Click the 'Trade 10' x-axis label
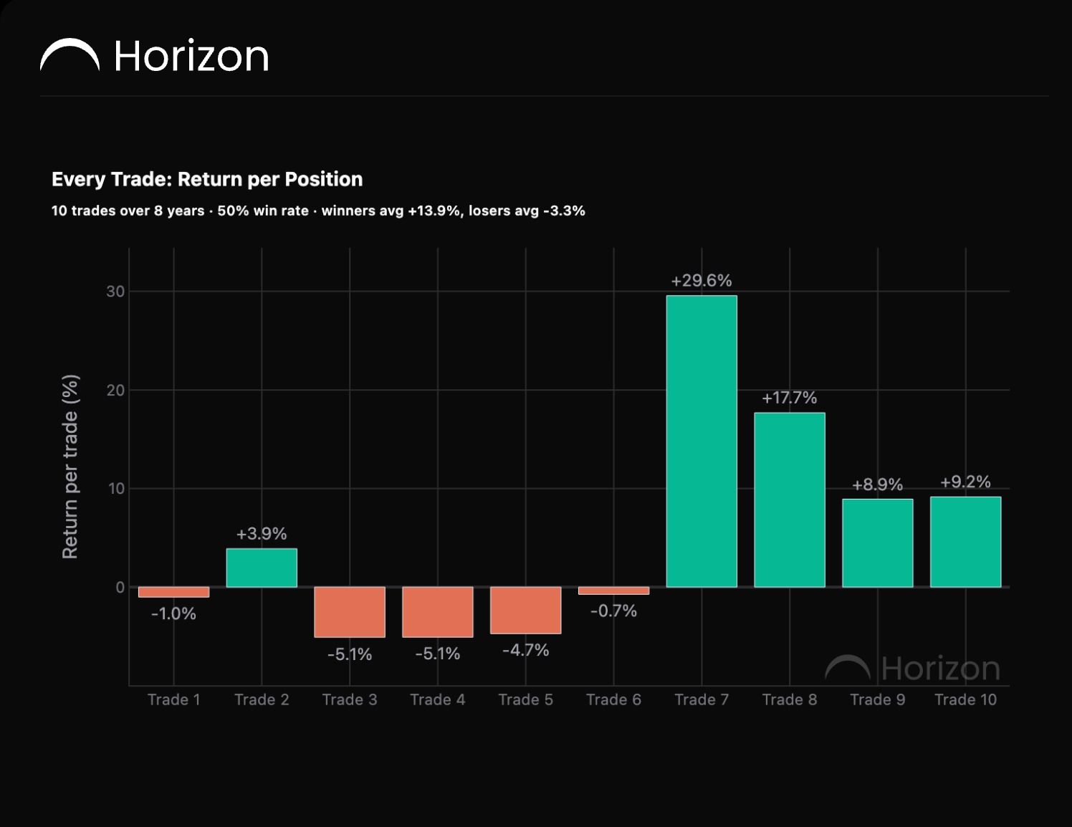1072x827 pixels. 966,699
